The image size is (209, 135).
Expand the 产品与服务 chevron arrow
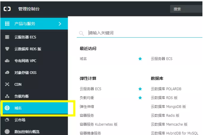click(x=60, y=24)
